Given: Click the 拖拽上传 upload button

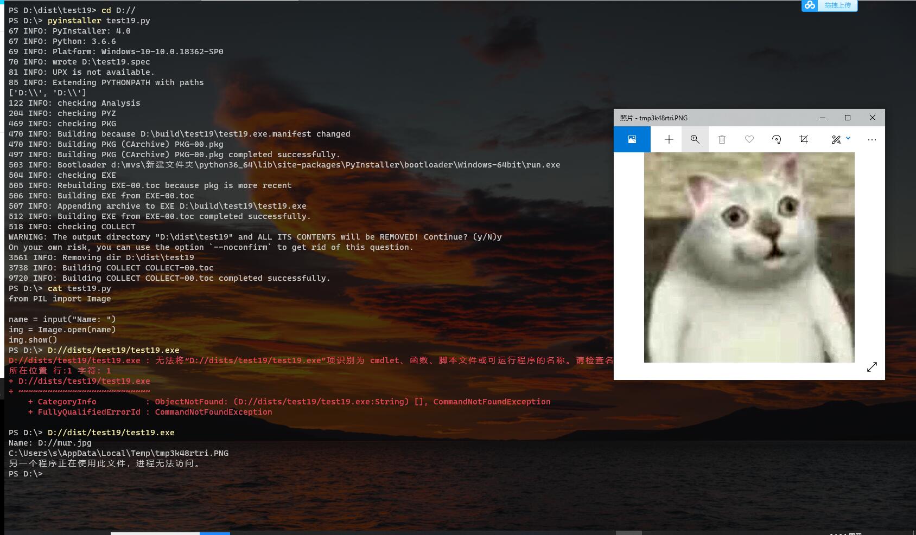Looking at the screenshot, I should click(x=837, y=5).
